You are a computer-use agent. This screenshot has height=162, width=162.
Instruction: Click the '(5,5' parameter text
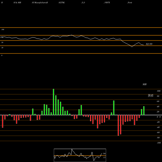pyautogui.click(x=83, y=3)
